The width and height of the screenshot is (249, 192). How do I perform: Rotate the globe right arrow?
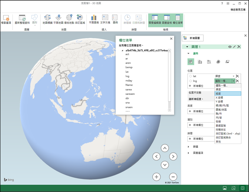tap(173, 156)
